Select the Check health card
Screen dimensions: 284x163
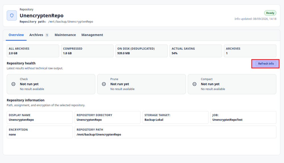[x=51, y=84]
